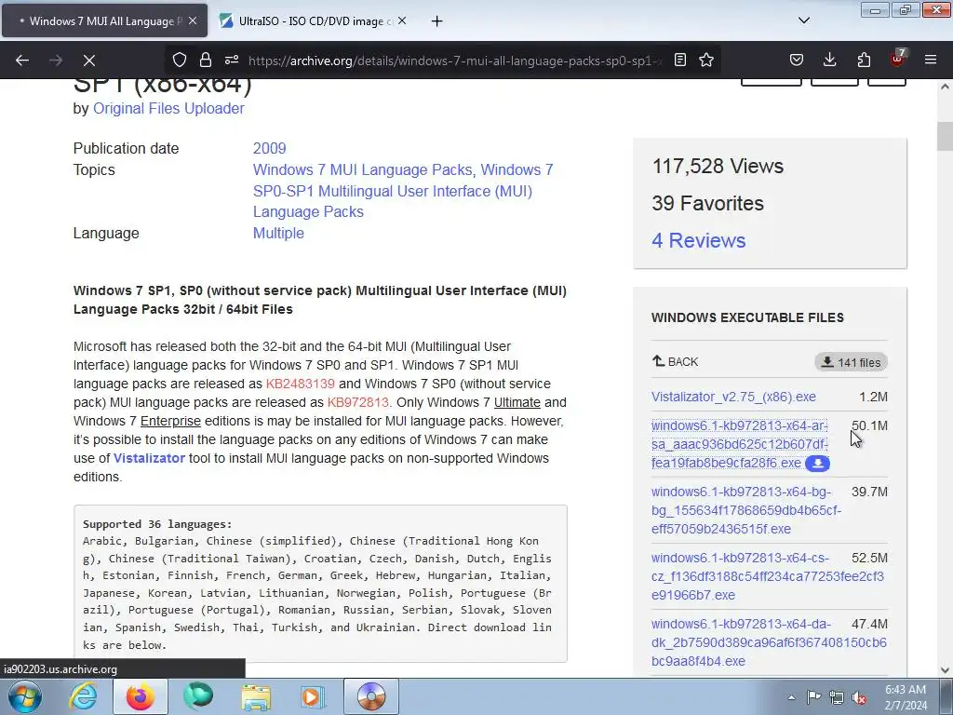Select WINDOWS EXECUTABLE FILES heading
Screen dimensions: 953x715
(747, 318)
